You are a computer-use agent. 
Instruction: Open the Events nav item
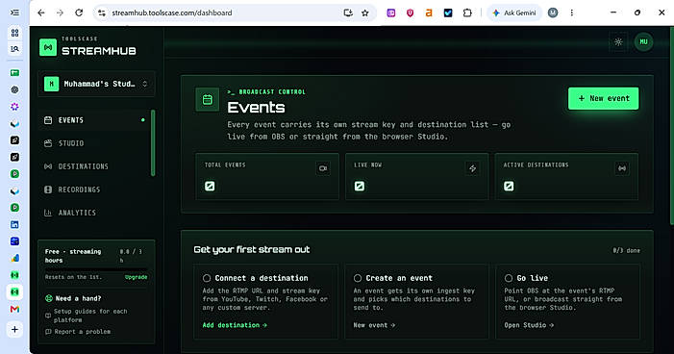coord(94,120)
